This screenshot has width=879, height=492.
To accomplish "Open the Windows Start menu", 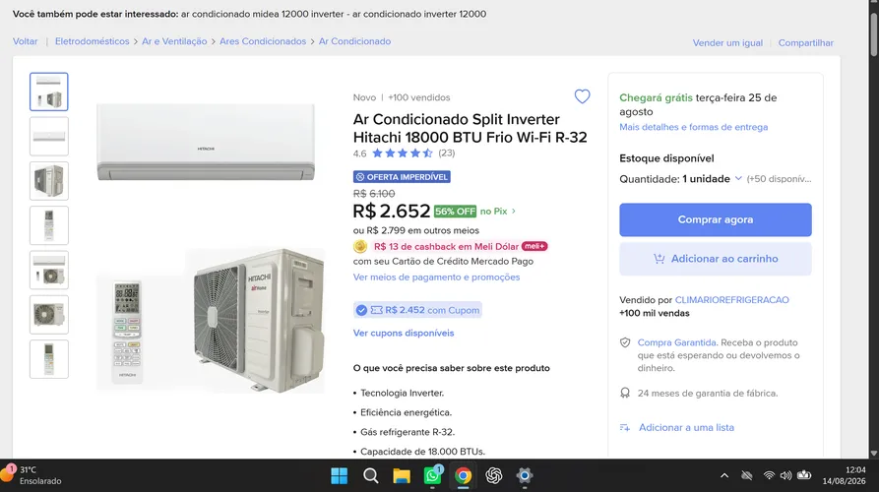I will (x=340, y=475).
